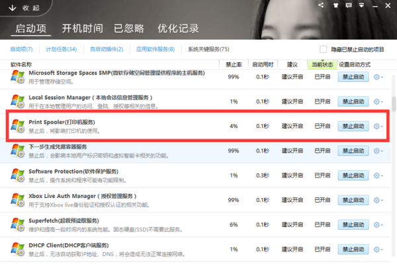
Task: Open gear dropdown for Print Spooler
Action: (x=378, y=126)
